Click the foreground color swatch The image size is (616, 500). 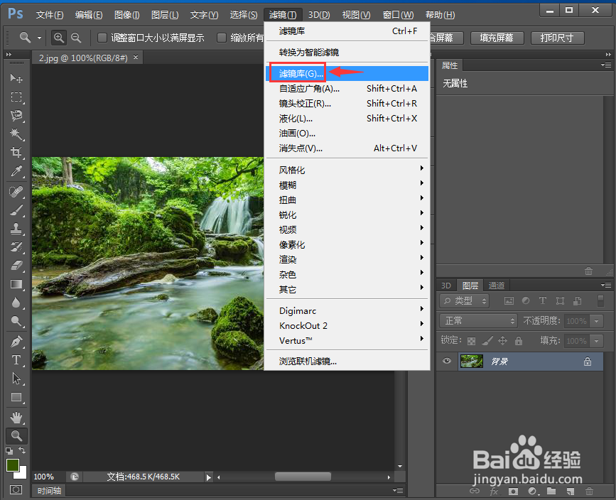(12, 464)
